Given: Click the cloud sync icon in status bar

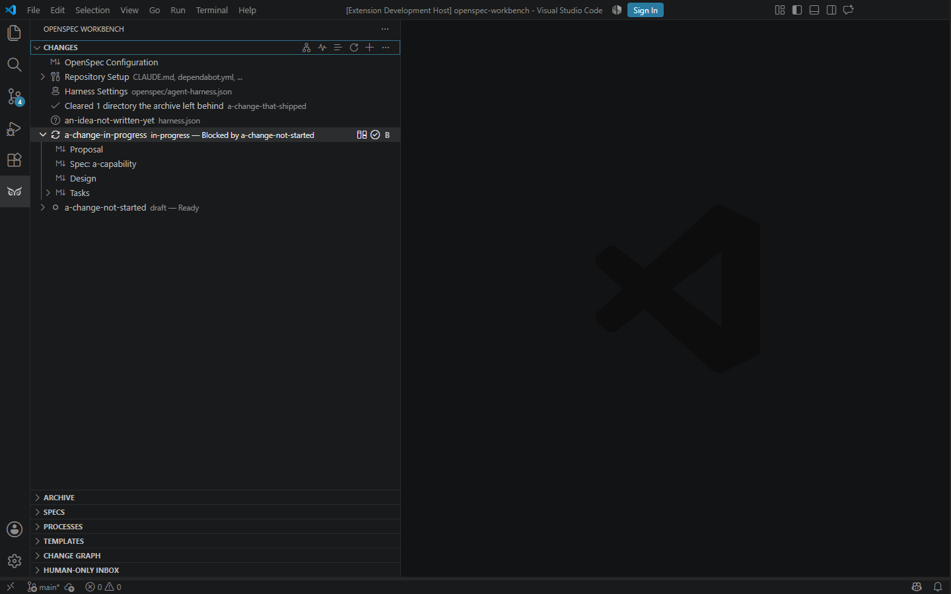Looking at the screenshot, I should click(x=69, y=587).
